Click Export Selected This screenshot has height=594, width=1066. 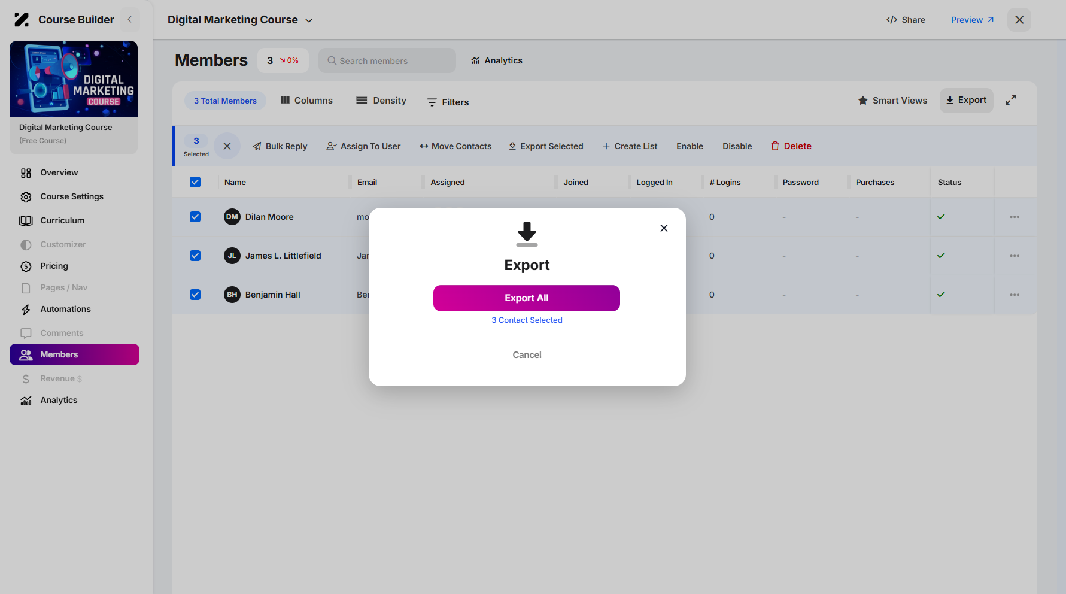[546, 146]
